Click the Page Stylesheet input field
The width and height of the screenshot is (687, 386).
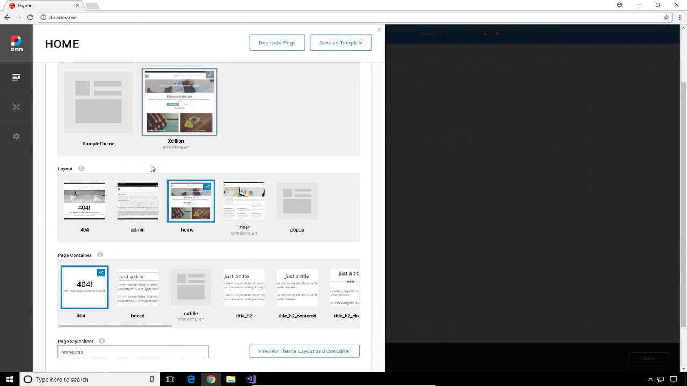click(133, 352)
